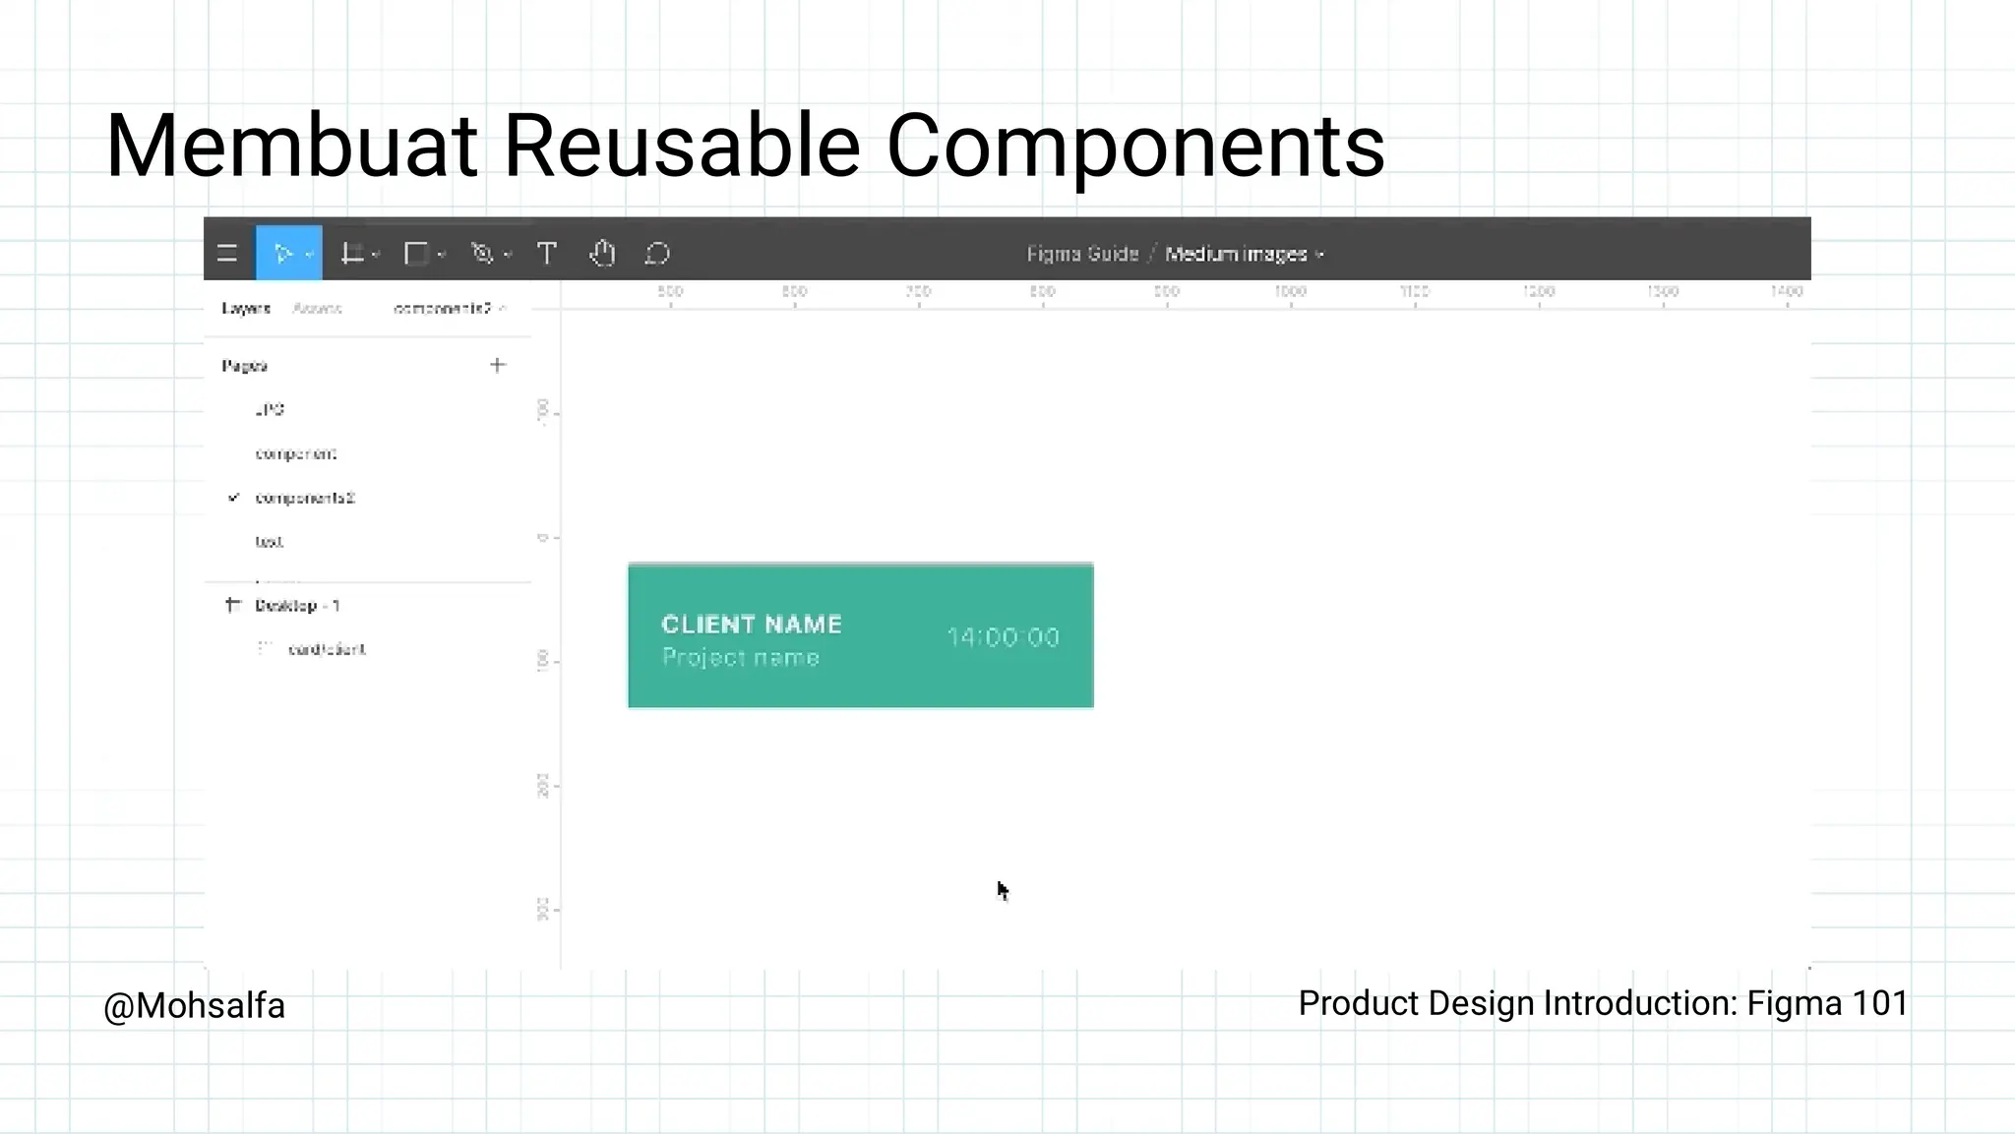Open the Figma hamburger main menu

(x=227, y=254)
